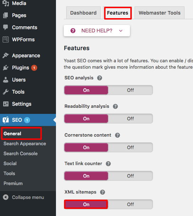Open the Readability analysis help icon
The height and width of the screenshot is (216, 193).
pos(115,106)
